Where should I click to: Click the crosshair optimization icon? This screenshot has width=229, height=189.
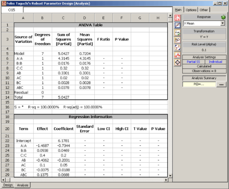coord(177,62)
